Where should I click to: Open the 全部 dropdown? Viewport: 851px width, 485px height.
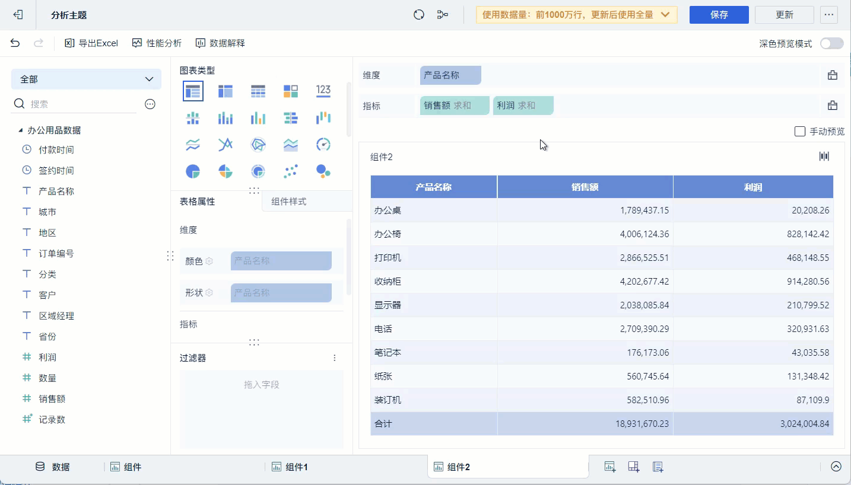click(x=86, y=79)
